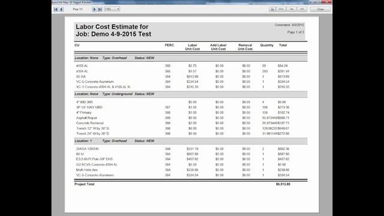Click the 'Removal Unit Cost' column header
384x216 pixels.
[x=245, y=47]
